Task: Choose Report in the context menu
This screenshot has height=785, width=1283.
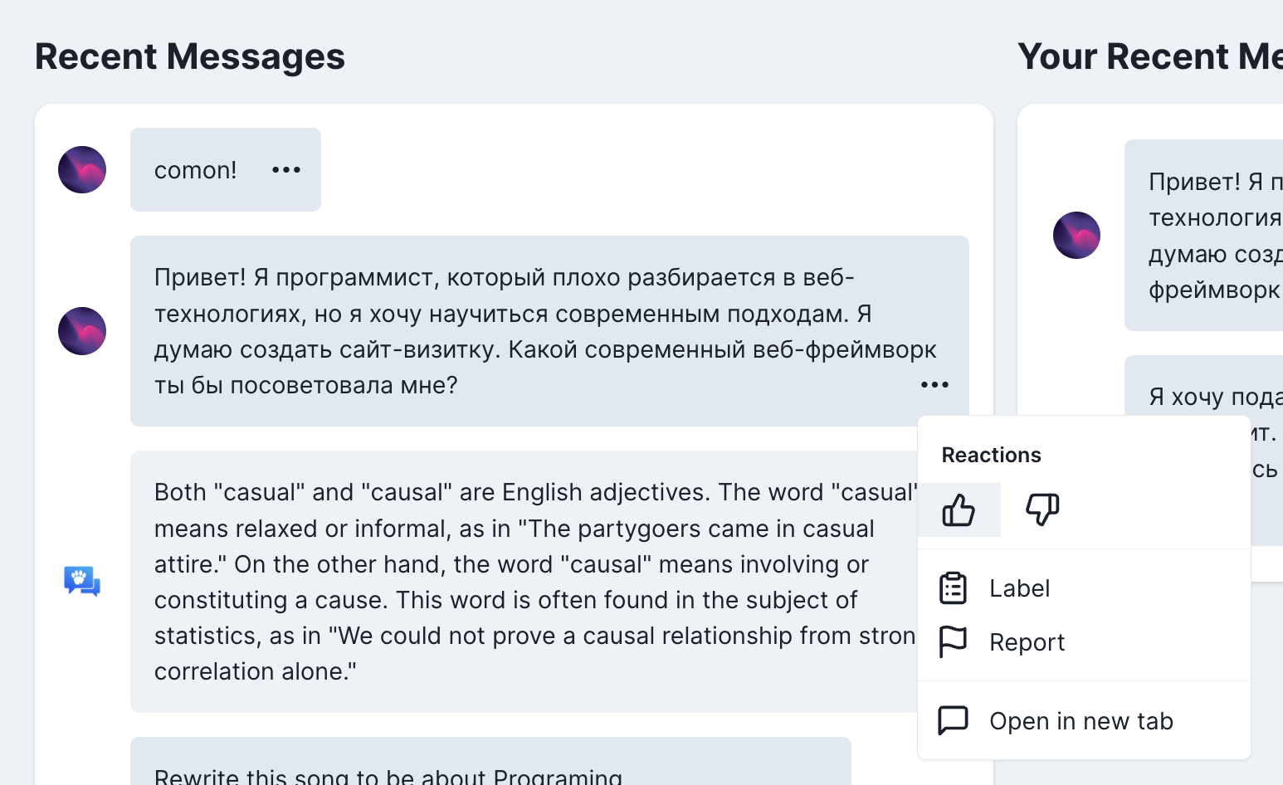Action: [1027, 641]
